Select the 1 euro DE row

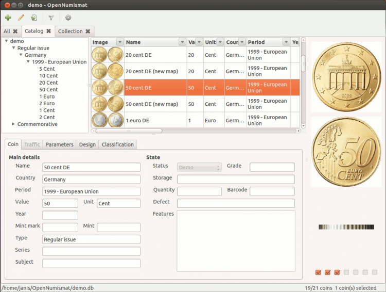coord(195,120)
